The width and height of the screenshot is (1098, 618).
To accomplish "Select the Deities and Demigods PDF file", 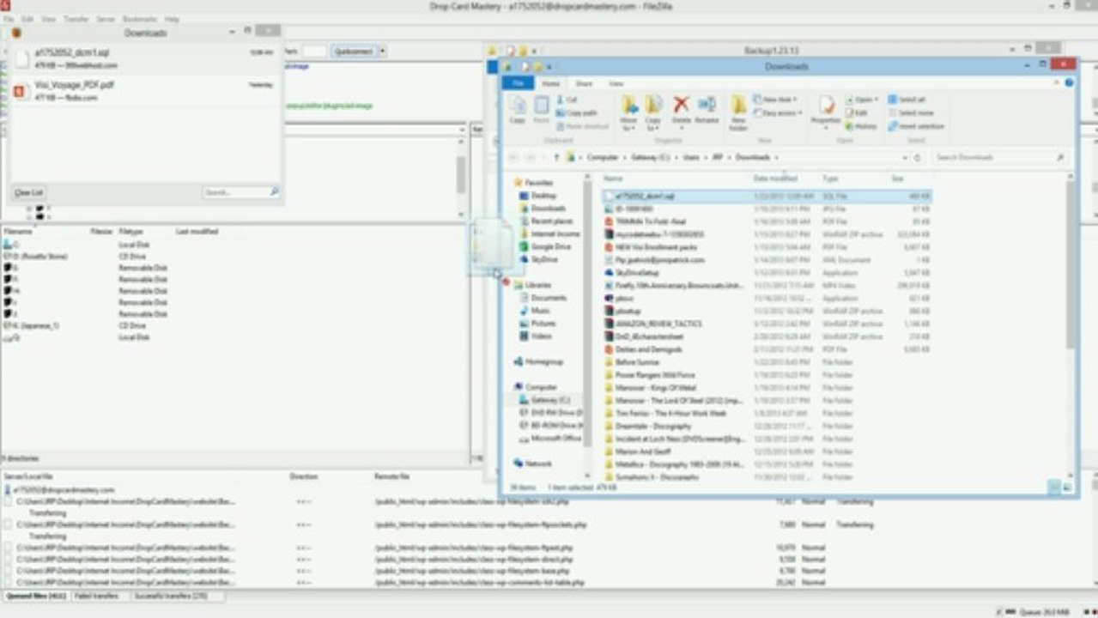I will click(647, 349).
